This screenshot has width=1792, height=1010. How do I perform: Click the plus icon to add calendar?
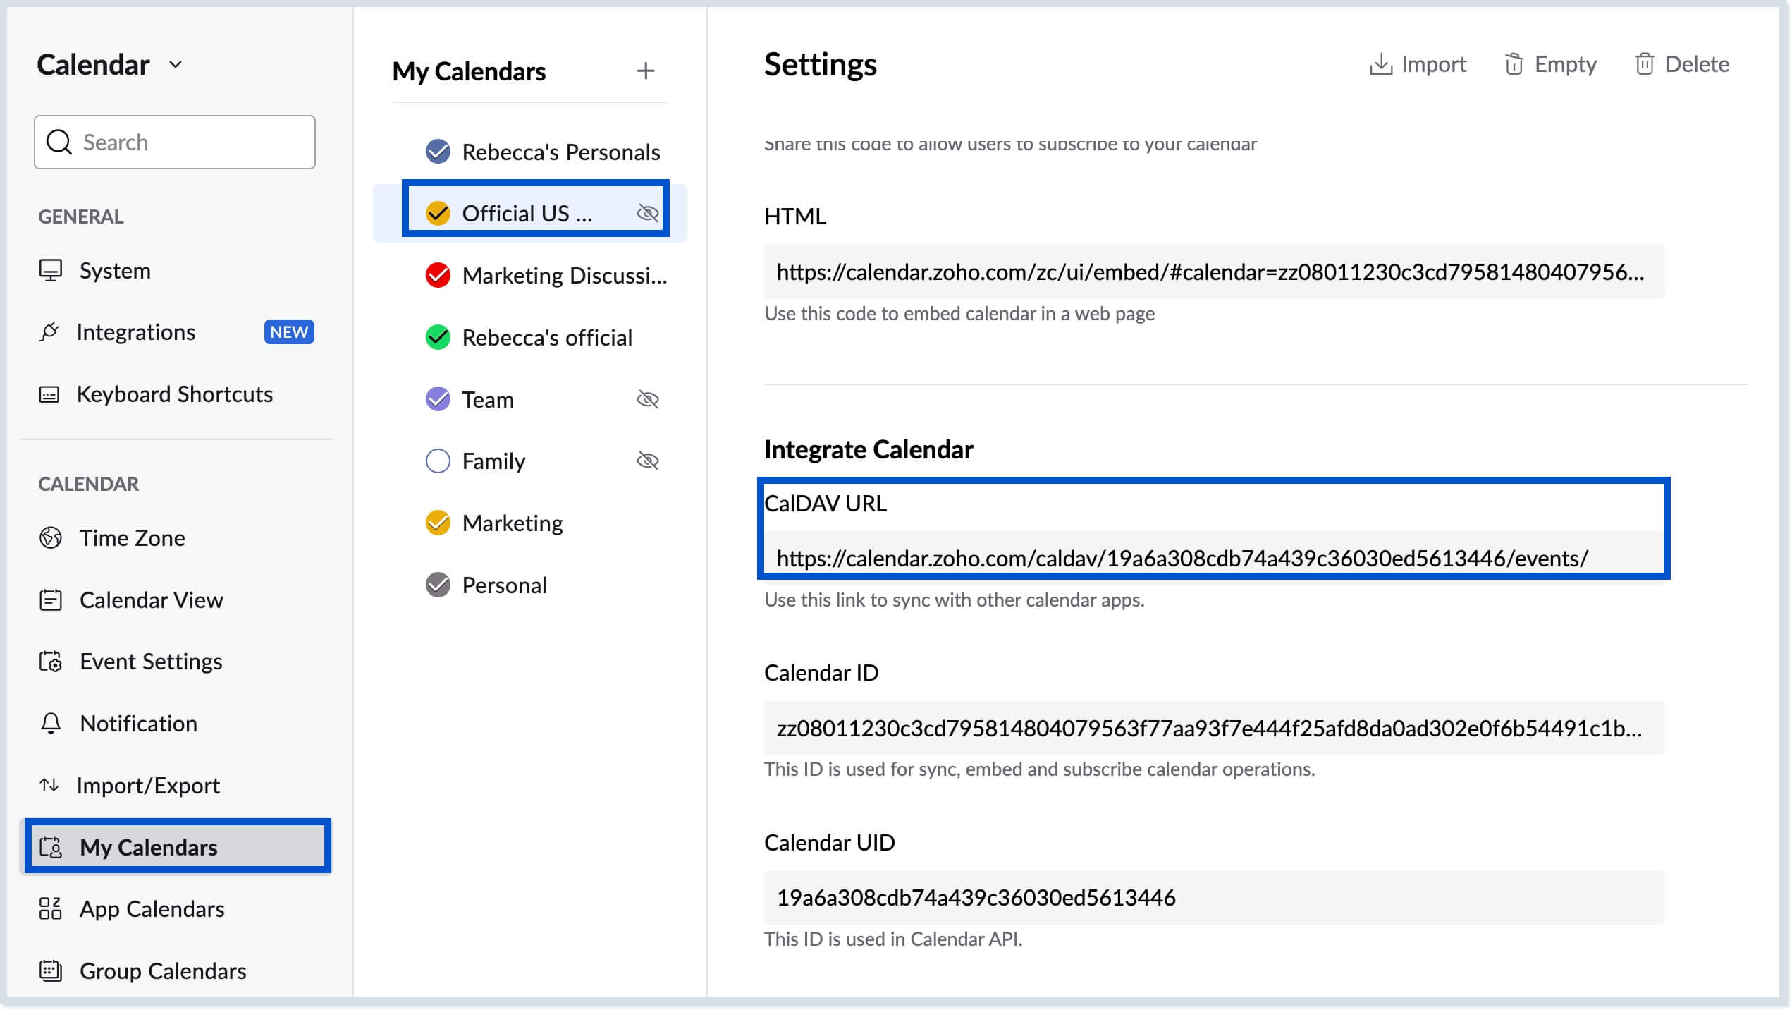pyautogui.click(x=645, y=71)
